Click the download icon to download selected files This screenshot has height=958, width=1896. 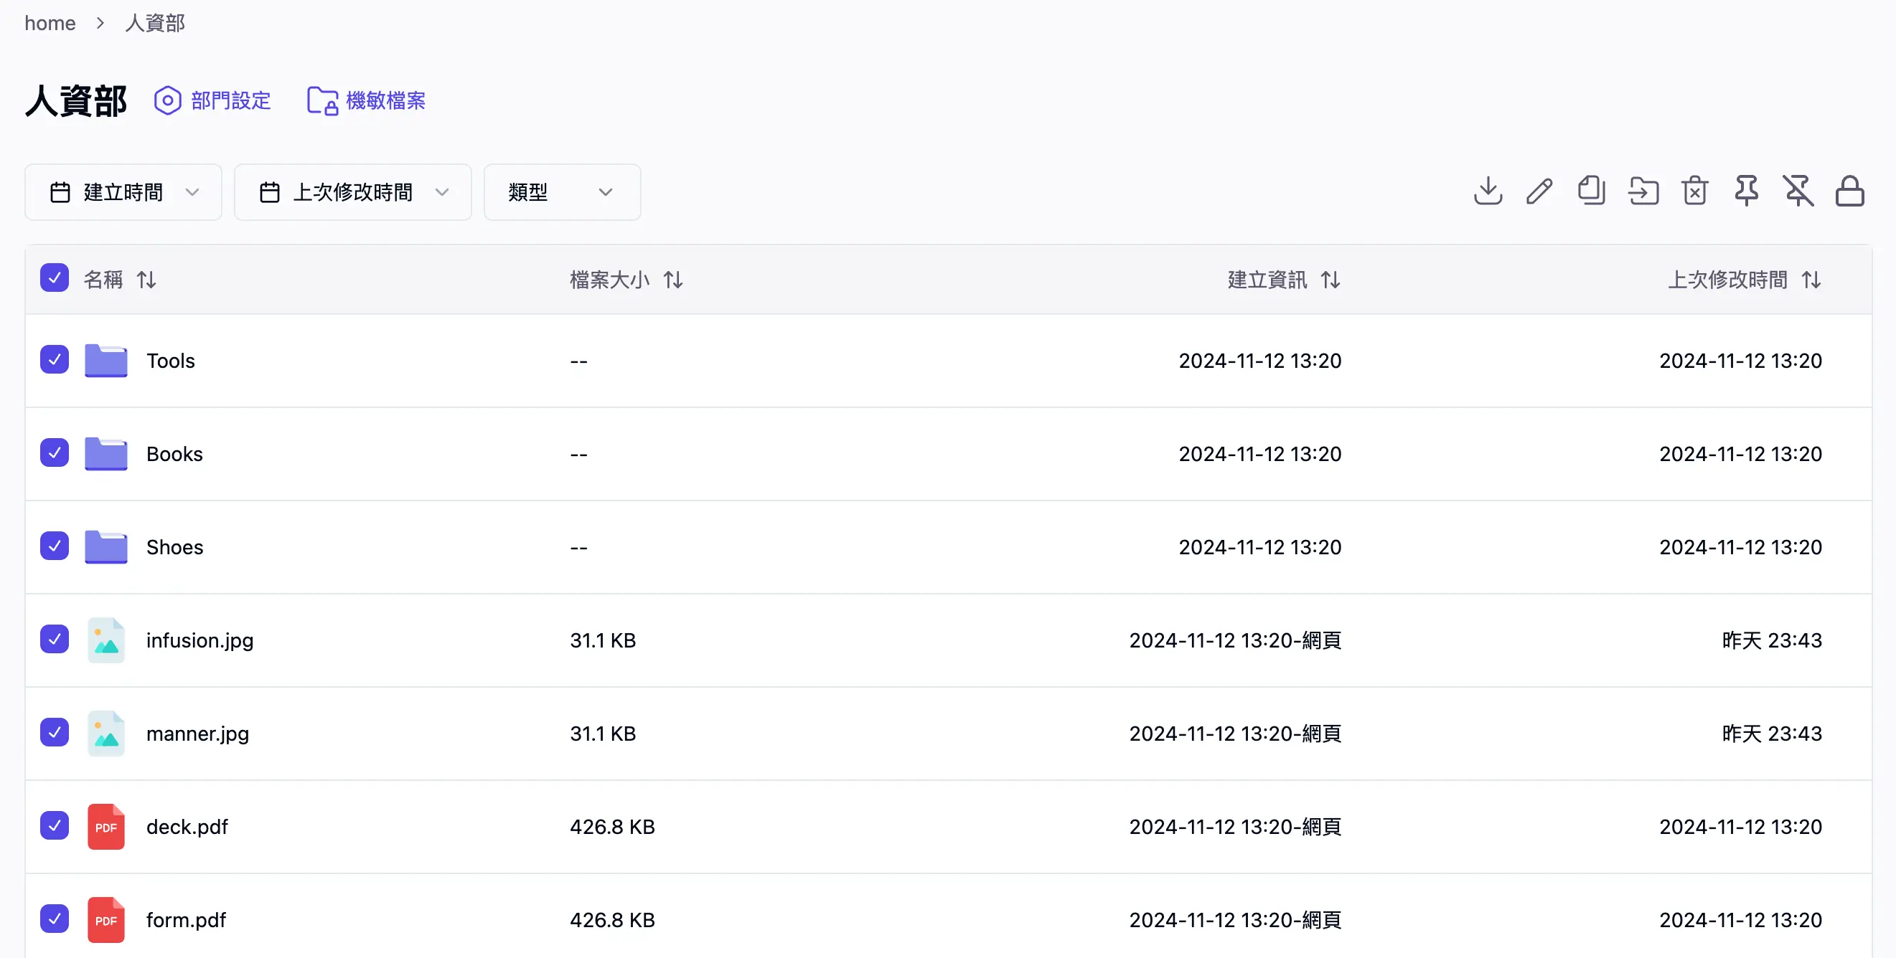tap(1488, 191)
